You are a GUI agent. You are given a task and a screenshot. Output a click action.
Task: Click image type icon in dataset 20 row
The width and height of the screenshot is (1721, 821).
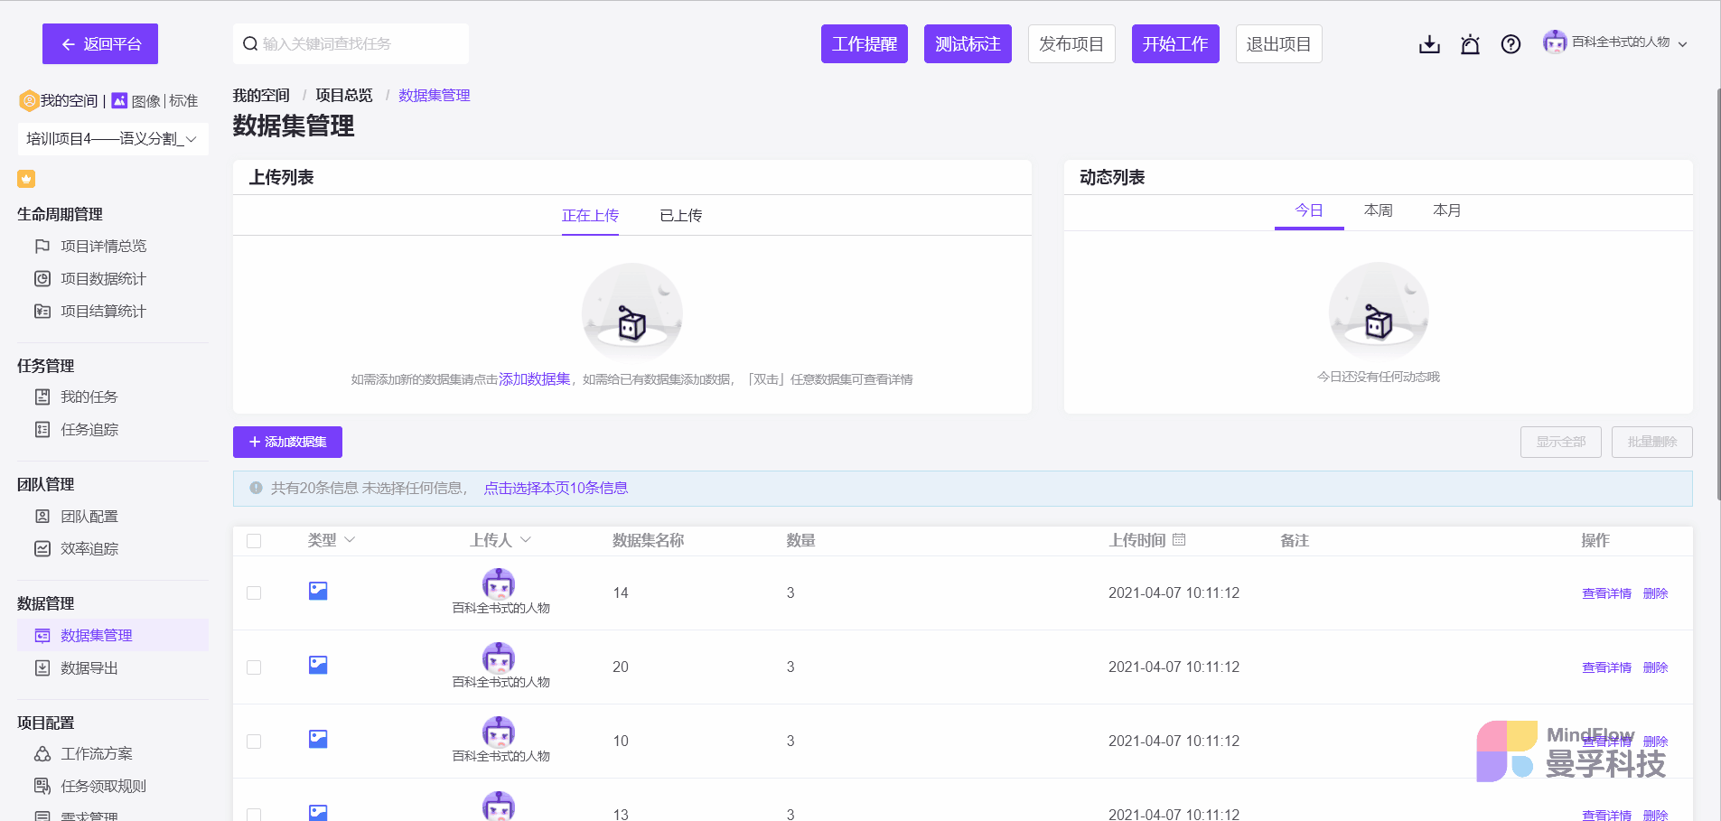tap(318, 665)
